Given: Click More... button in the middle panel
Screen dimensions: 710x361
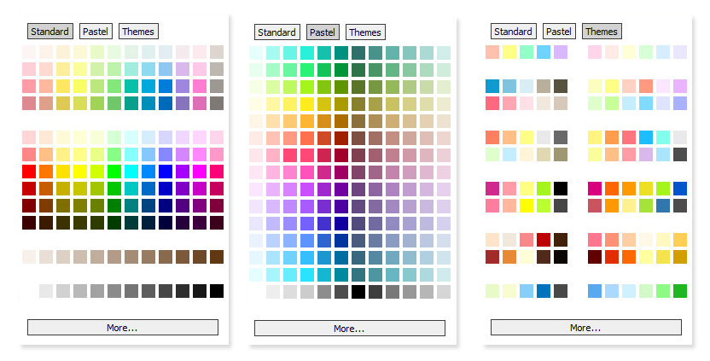Looking at the screenshot, I should pos(350,329).
